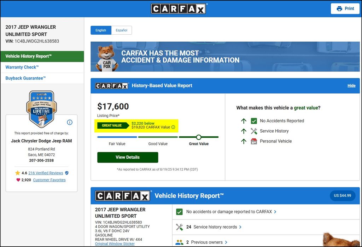Viewport: 362px width, 247px height.
Task: Click the dealer name Jack Chrysler Dodge Jeep RAM
Action: (x=41, y=141)
